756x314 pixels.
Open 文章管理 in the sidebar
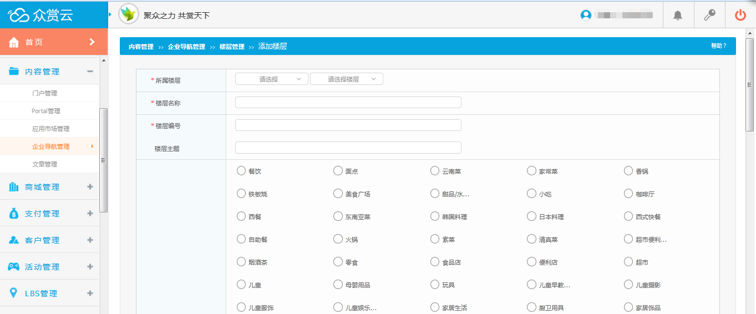click(44, 164)
